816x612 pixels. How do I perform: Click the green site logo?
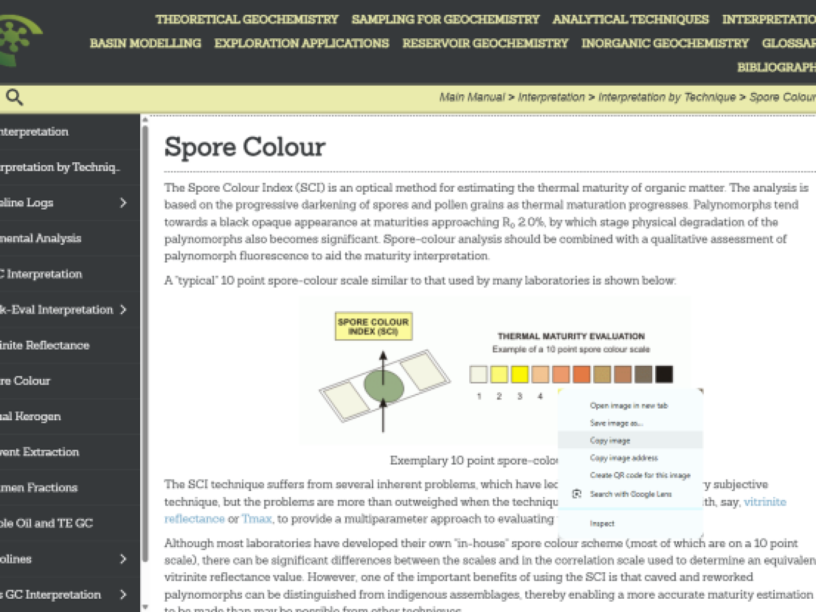pos(19,41)
